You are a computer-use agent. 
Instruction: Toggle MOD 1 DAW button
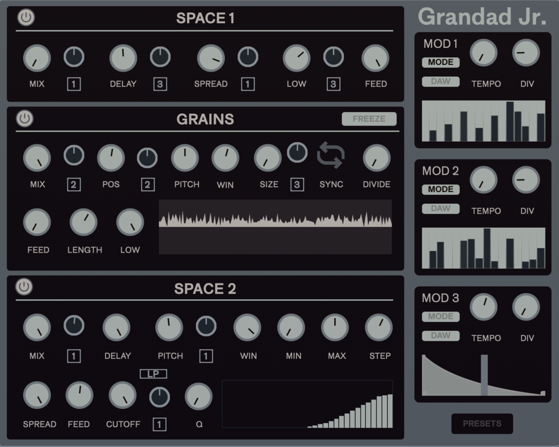pos(441,82)
